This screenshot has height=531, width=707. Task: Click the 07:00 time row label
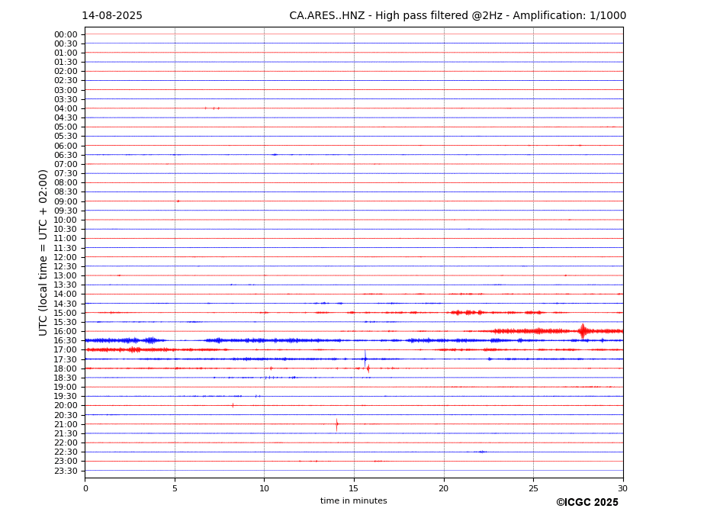tap(66, 164)
